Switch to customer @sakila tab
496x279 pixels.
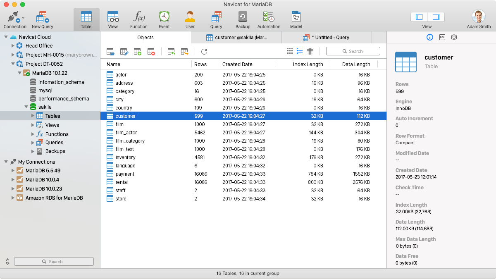point(236,38)
